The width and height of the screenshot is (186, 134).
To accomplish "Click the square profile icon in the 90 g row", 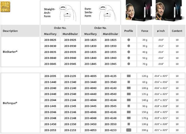I will 129,106.
